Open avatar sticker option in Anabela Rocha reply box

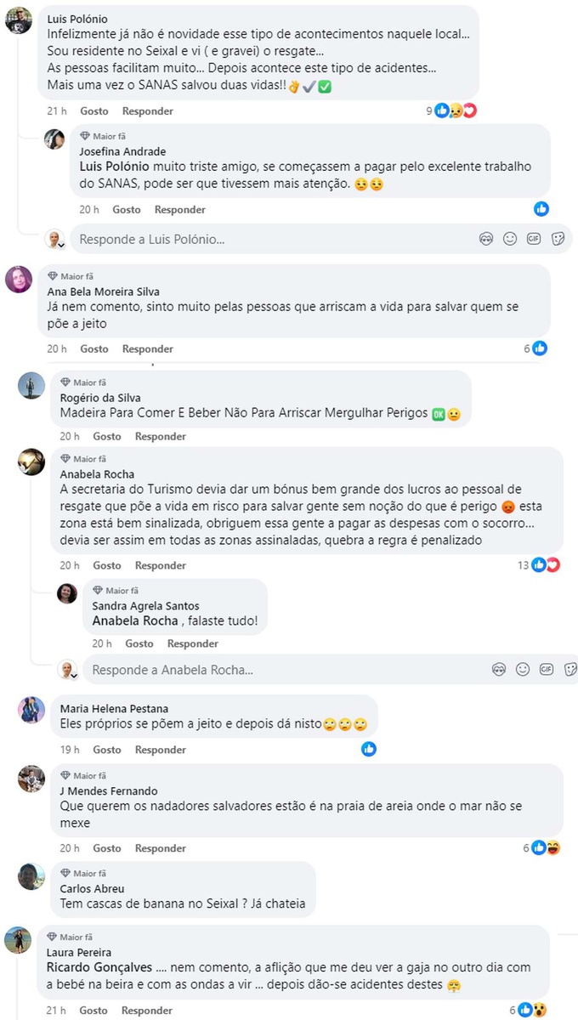pyautogui.click(x=499, y=670)
